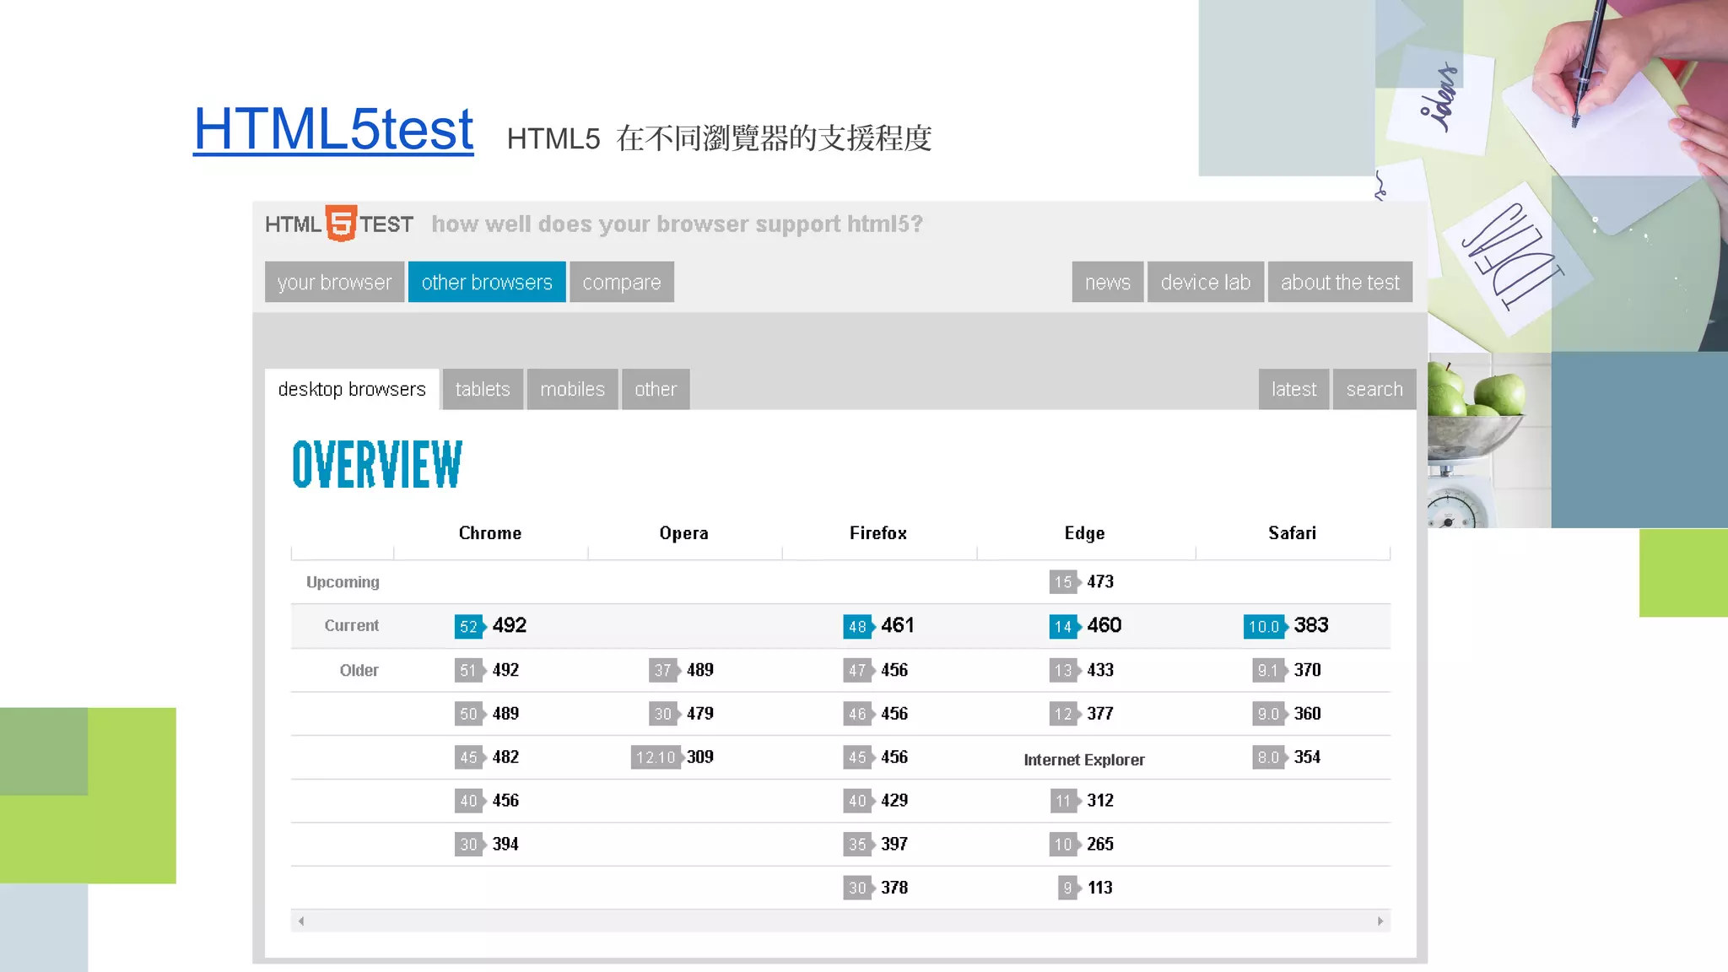Show 'latest' results
The height and width of the screenshot is (972, 1728).
[x=1293, y=389]
